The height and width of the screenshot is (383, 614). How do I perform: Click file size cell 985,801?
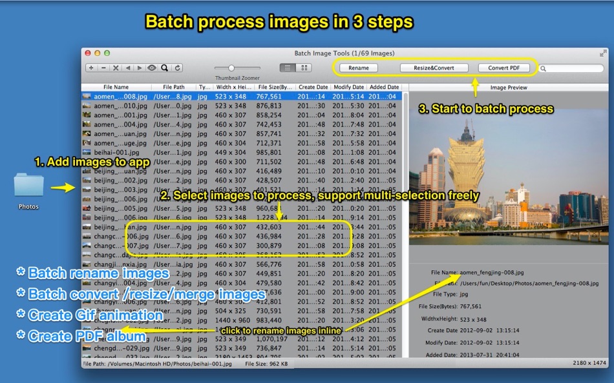pos(269,152)
